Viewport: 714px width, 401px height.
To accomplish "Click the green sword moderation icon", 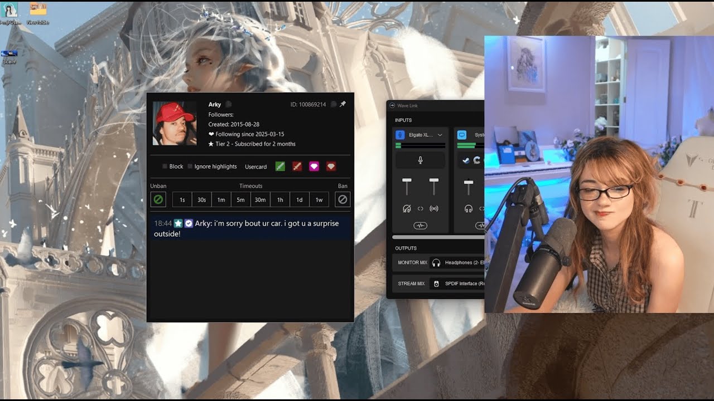I will (281, 166).
